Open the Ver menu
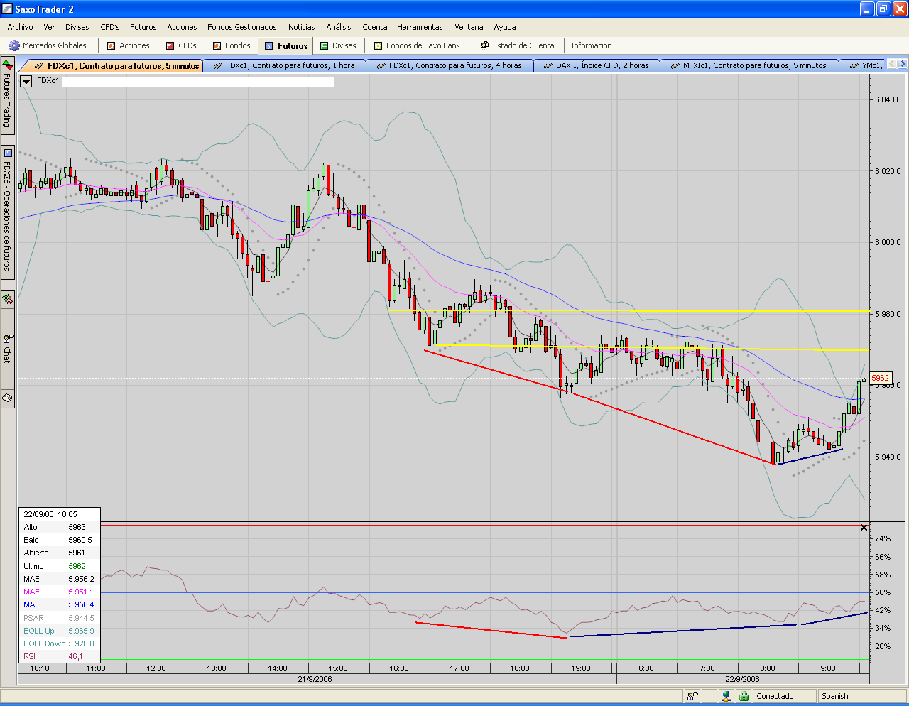The width and height of the screenshot is (909, 706). click(49, 27)
